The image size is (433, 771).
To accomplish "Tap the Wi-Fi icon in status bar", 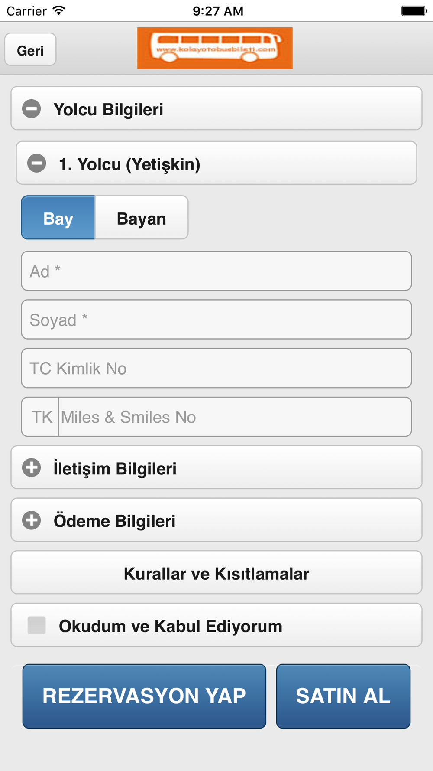I will 59,10.
